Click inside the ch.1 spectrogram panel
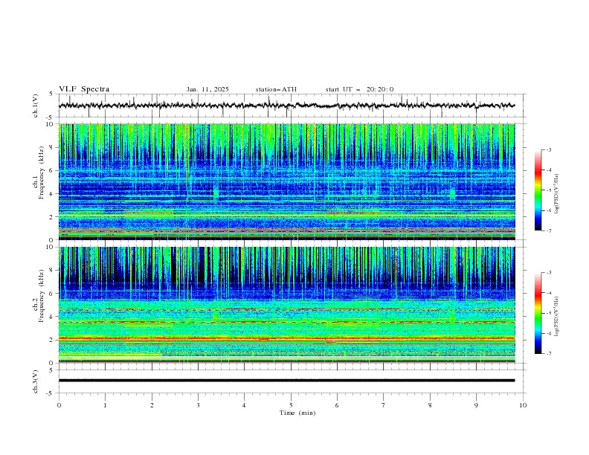Viewport: 589px width, 455px height. click(287, 181)
